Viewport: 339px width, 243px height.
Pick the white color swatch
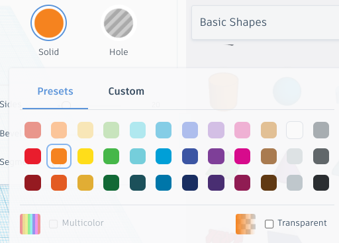click(x=295, y=130)
